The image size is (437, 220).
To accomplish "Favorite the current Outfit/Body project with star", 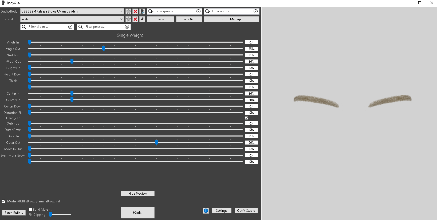I will (x=128, y=11).
